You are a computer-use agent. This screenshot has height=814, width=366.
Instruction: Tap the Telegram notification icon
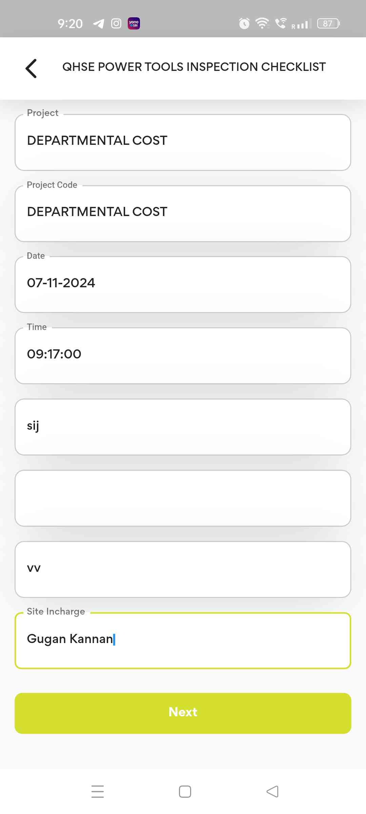99,24
